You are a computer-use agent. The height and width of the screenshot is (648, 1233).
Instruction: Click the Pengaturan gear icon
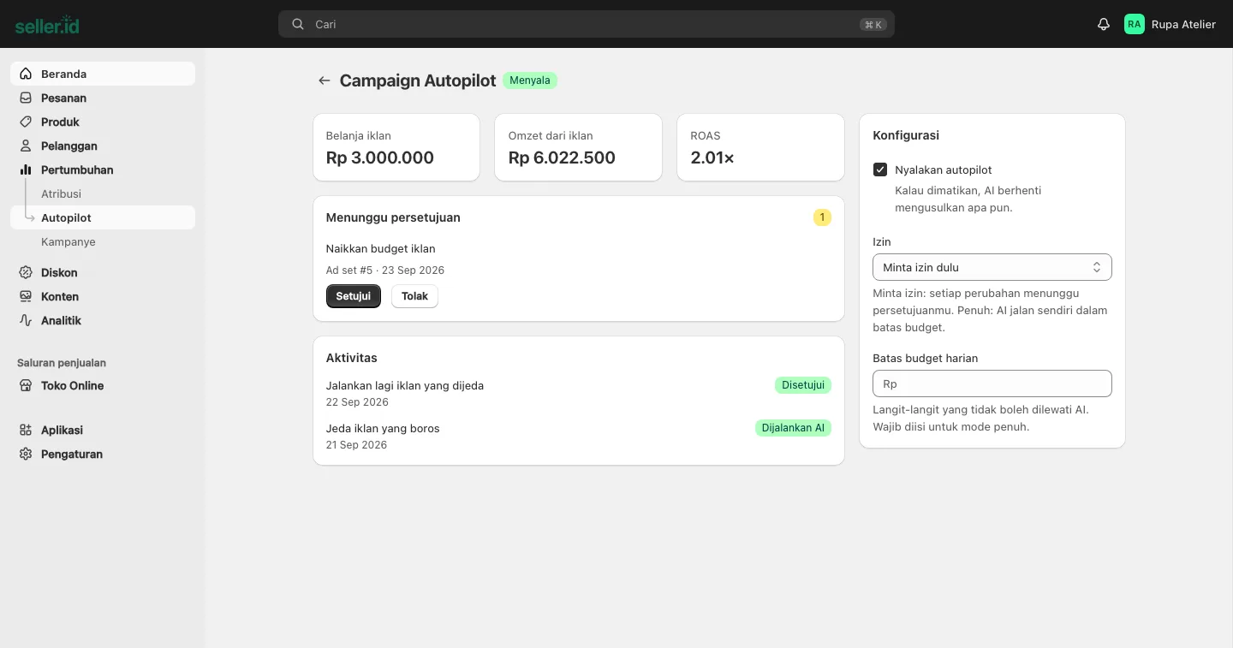pos(26,454)
